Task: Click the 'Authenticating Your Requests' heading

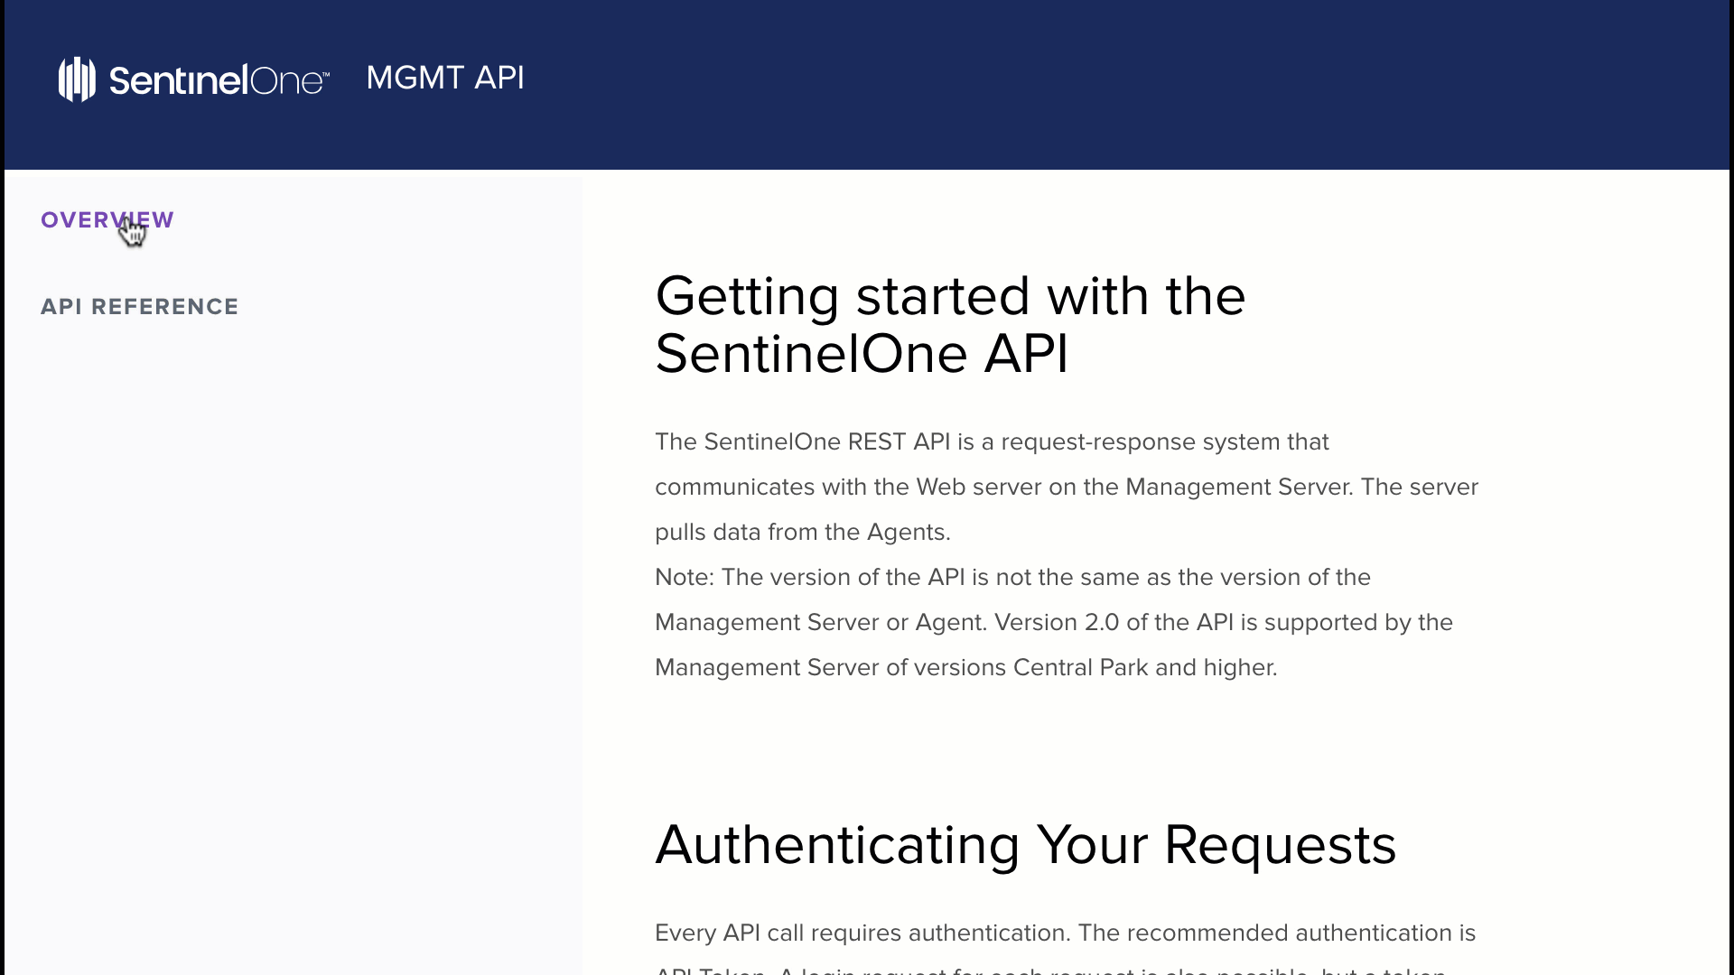Action: (x=1026, y=846)
